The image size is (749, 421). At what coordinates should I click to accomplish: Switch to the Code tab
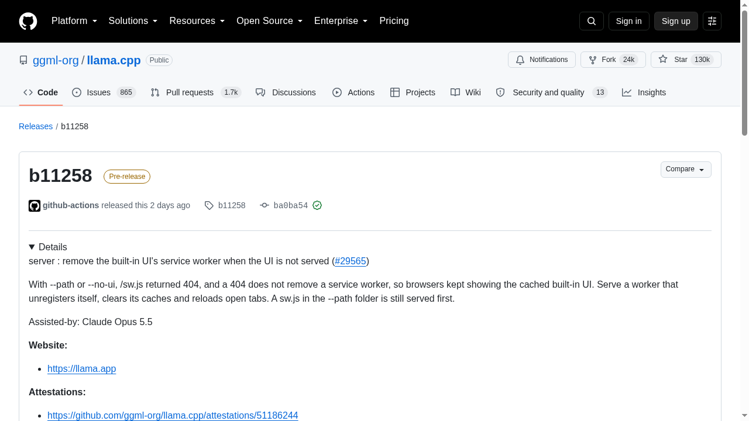pos(41,92)
